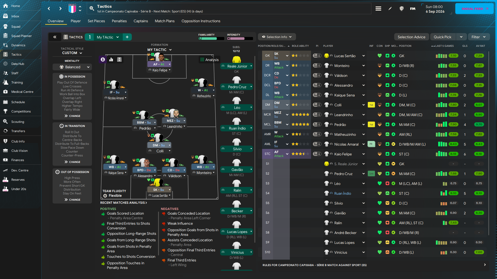The width and height of the screenshot is (497, 279).
Task: Switch to the Set Pieces tab
Action: click(x=96, y=21)
